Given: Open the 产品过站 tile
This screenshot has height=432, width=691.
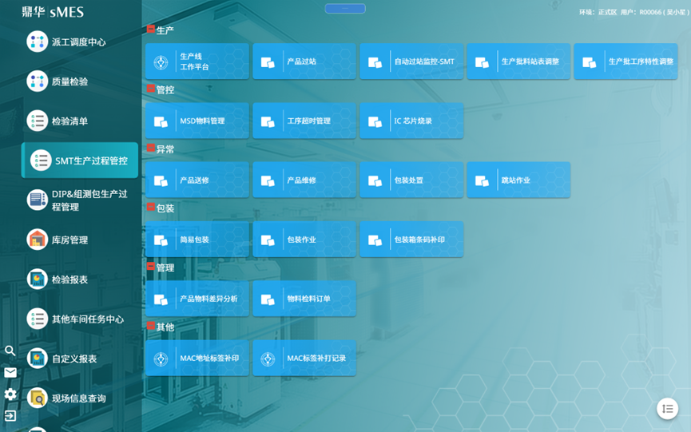Looking at the screenshot, I should point(304,61).
